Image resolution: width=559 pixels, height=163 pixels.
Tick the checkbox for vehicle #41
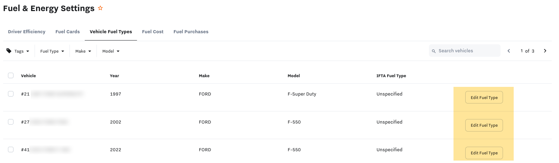coord(11,150)
